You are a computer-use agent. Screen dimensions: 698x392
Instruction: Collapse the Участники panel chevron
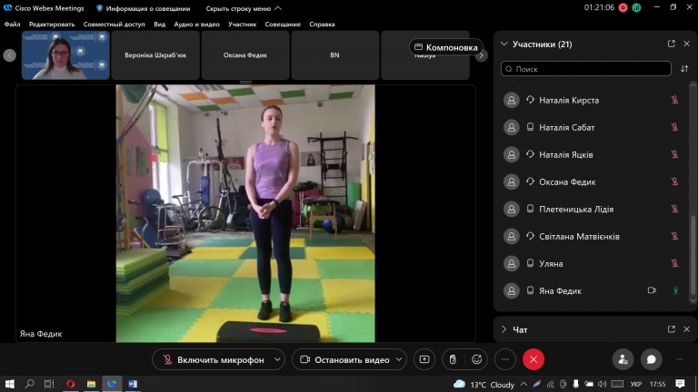[x=504, y=44]
